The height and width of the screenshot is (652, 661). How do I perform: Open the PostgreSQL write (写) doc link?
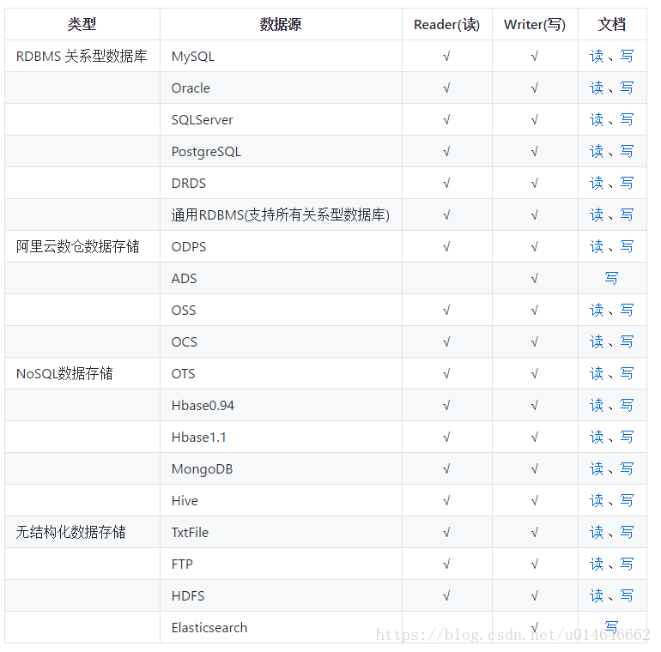coord(627,151)
